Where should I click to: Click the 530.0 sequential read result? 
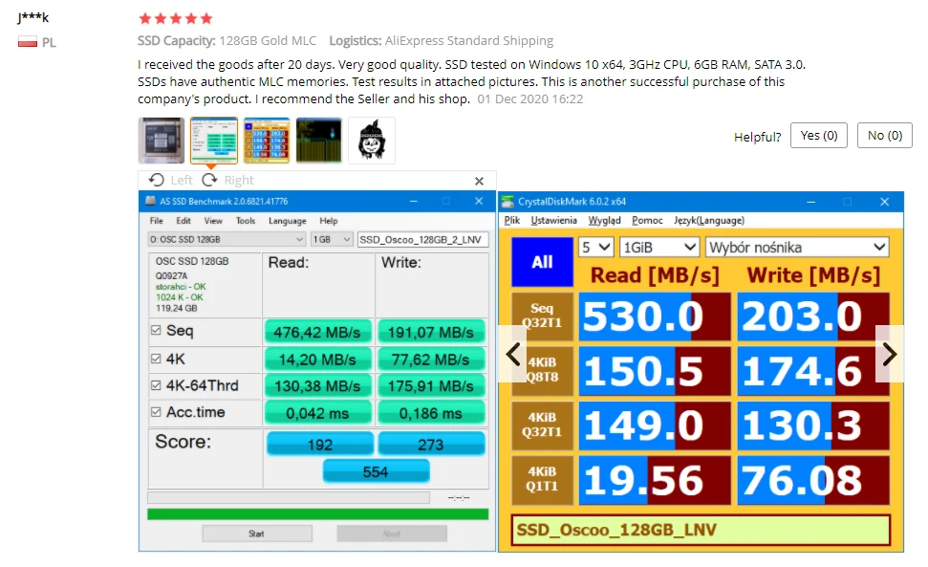[655, 316]
